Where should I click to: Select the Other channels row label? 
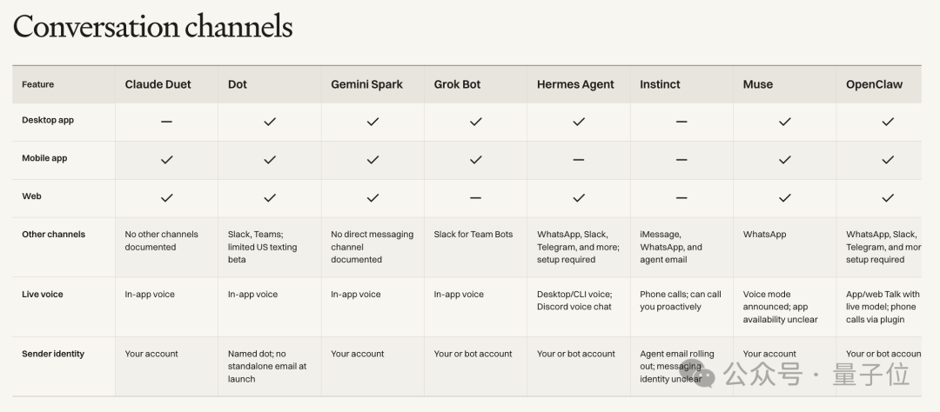(53, 234)
